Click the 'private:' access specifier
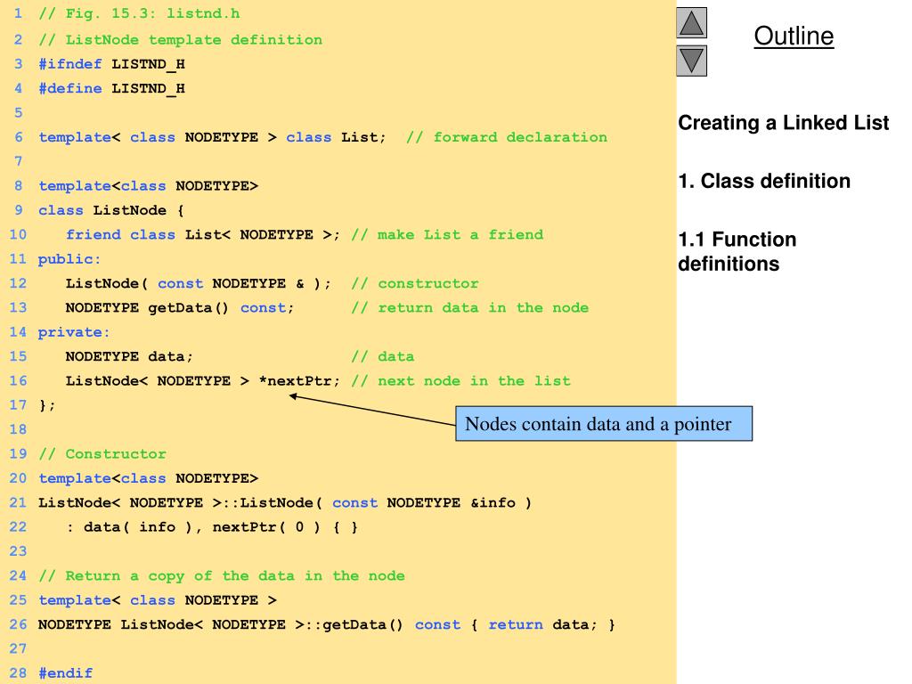The image size is (912, 684). coord(74,333)
